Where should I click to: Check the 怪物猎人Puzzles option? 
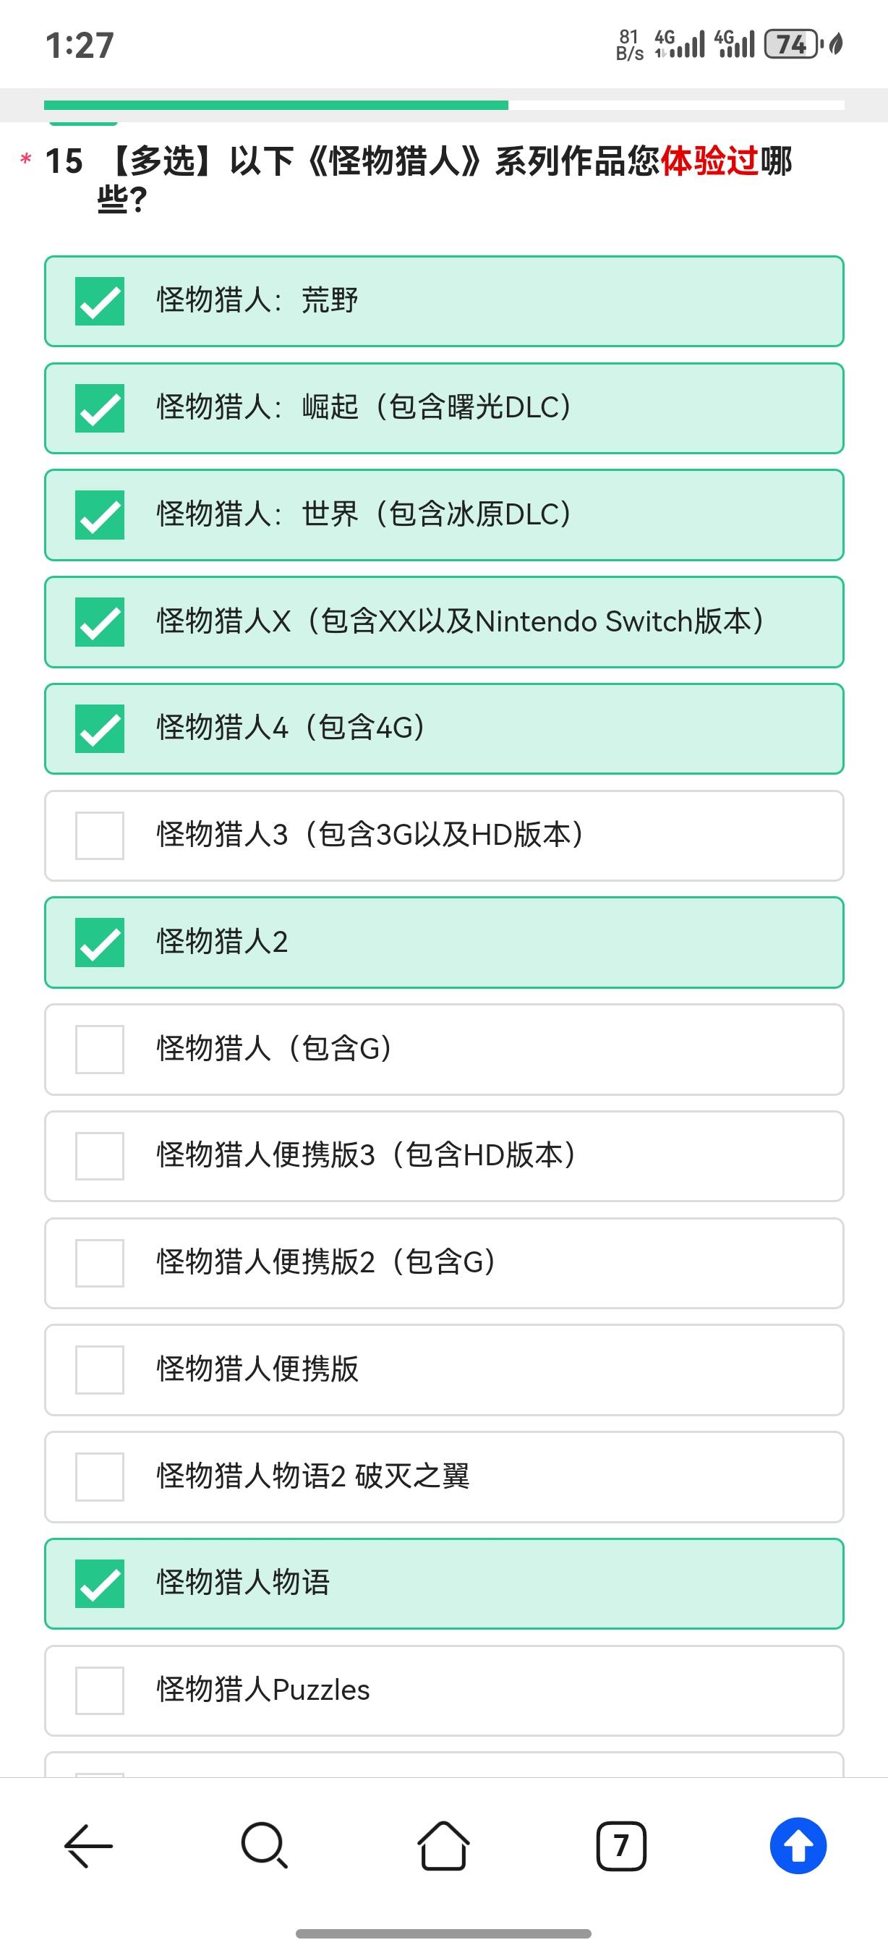(x=444, y=1690)
